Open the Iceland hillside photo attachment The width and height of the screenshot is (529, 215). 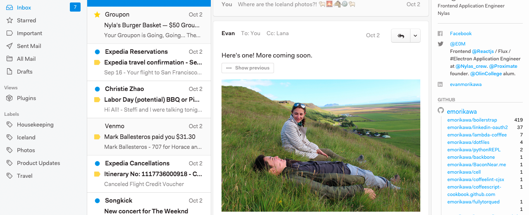coord(321,145)
